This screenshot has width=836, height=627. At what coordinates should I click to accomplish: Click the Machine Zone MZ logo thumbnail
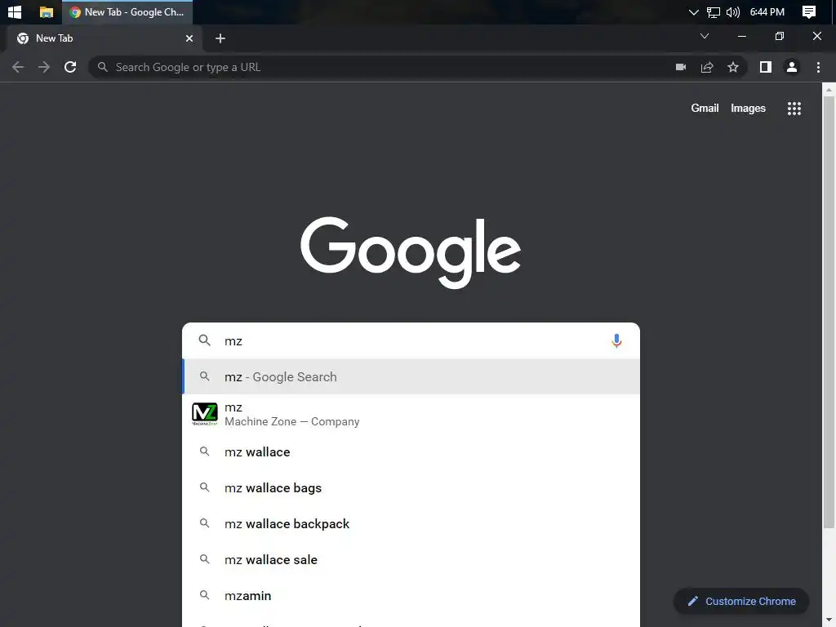pos(205,414)
